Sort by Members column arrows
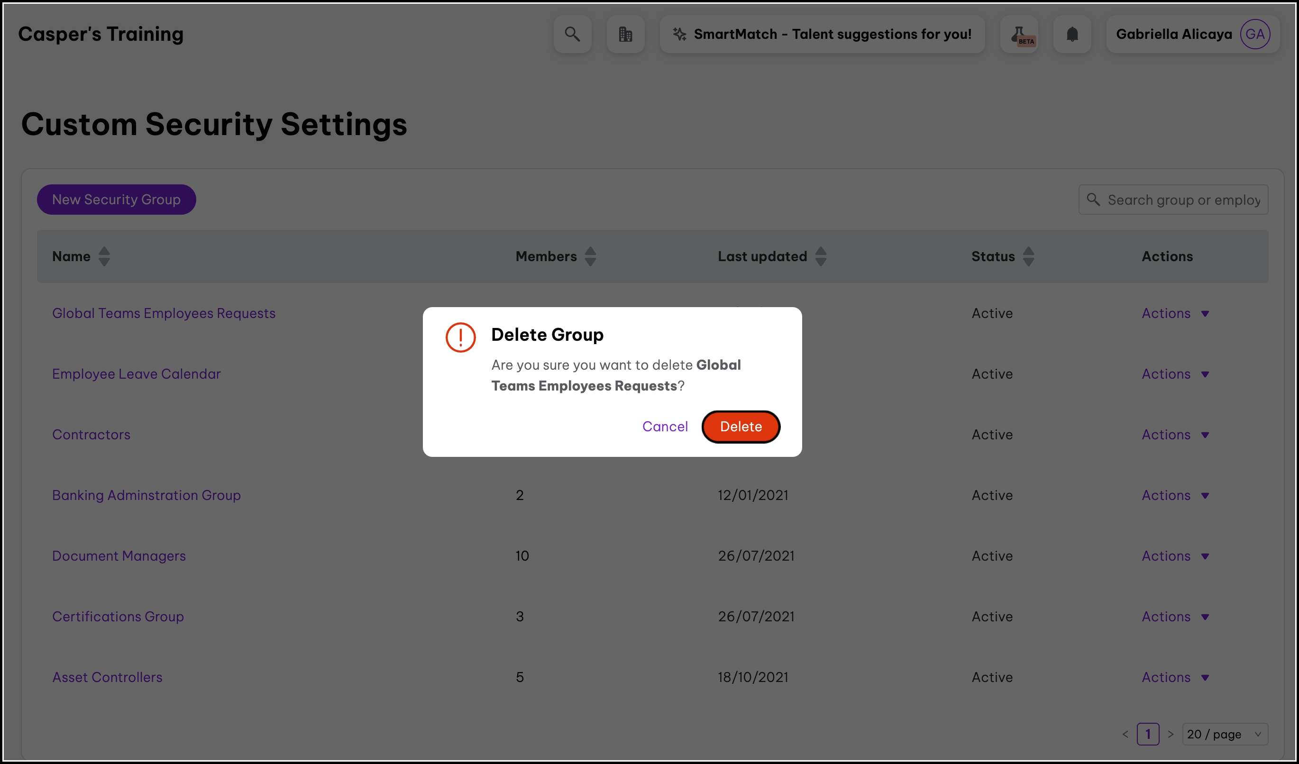This screenshot has height=764, width=1299. tap(590, 256)
